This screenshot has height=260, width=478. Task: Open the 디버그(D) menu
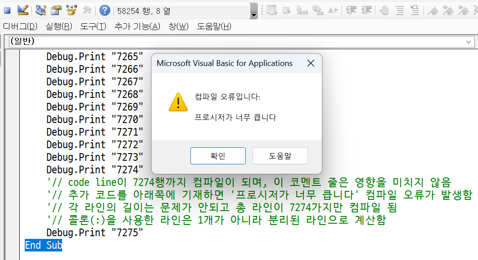click(x=20, y=26)
